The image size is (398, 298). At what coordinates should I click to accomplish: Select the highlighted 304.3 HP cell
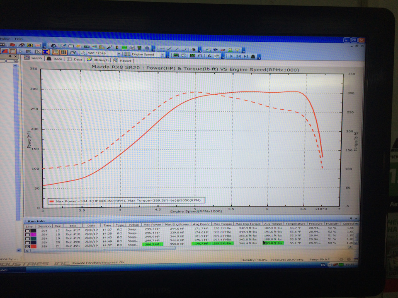(x=152, y=244)
